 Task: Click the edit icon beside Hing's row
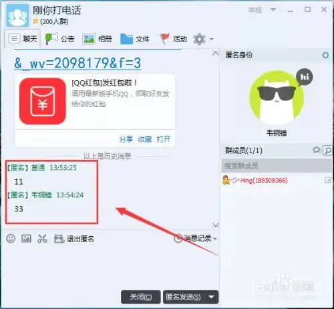click(x=328, y=180)
